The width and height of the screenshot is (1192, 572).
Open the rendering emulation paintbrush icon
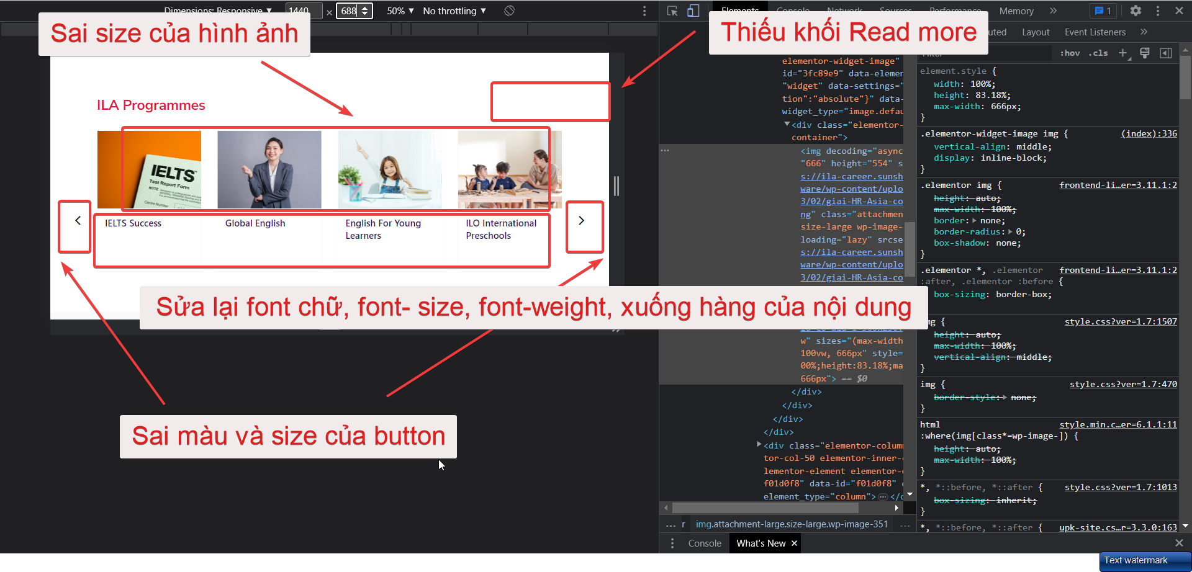pyautogui.click(x=1145, y=53)
